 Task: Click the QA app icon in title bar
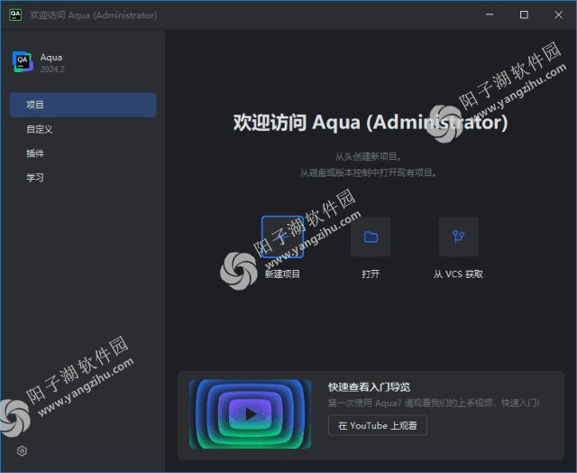(x=15, y=14)
